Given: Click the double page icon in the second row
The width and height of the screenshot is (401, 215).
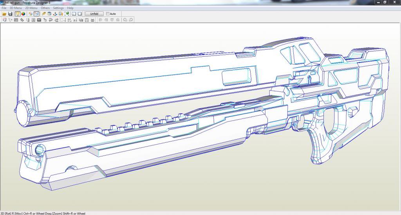Looking at the screenshot, I should click(x=33, y=20).
